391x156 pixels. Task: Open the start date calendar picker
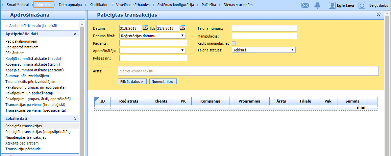[x=145, y=28]
